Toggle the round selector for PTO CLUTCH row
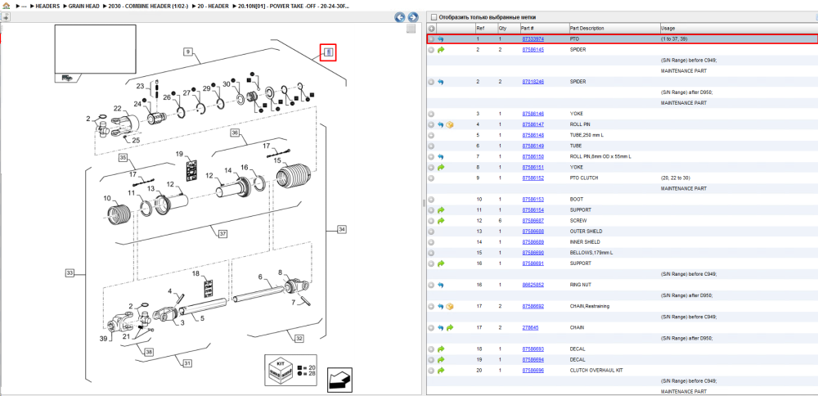 [431, 178]
